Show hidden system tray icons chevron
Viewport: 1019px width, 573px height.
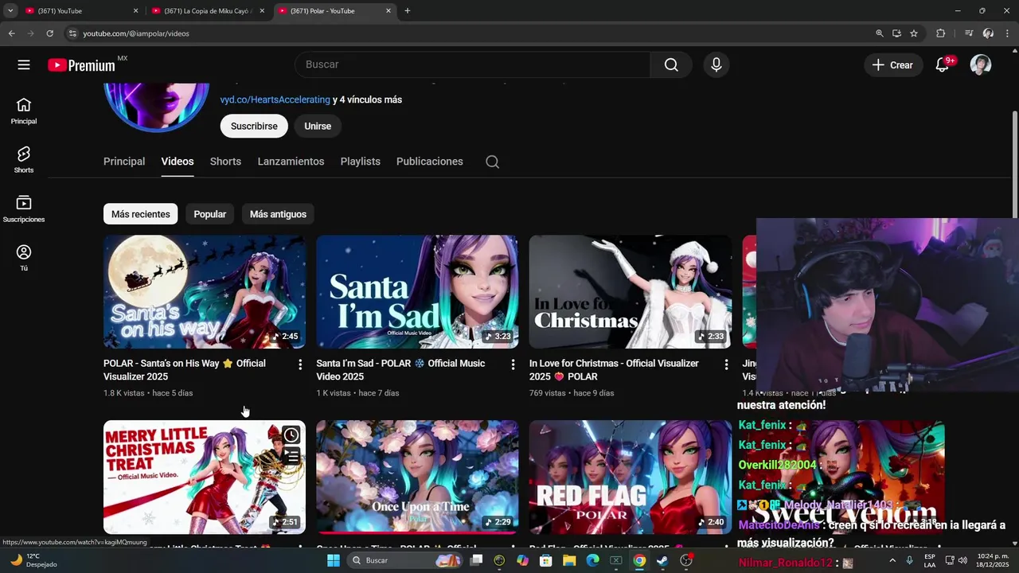click(892, 560)
